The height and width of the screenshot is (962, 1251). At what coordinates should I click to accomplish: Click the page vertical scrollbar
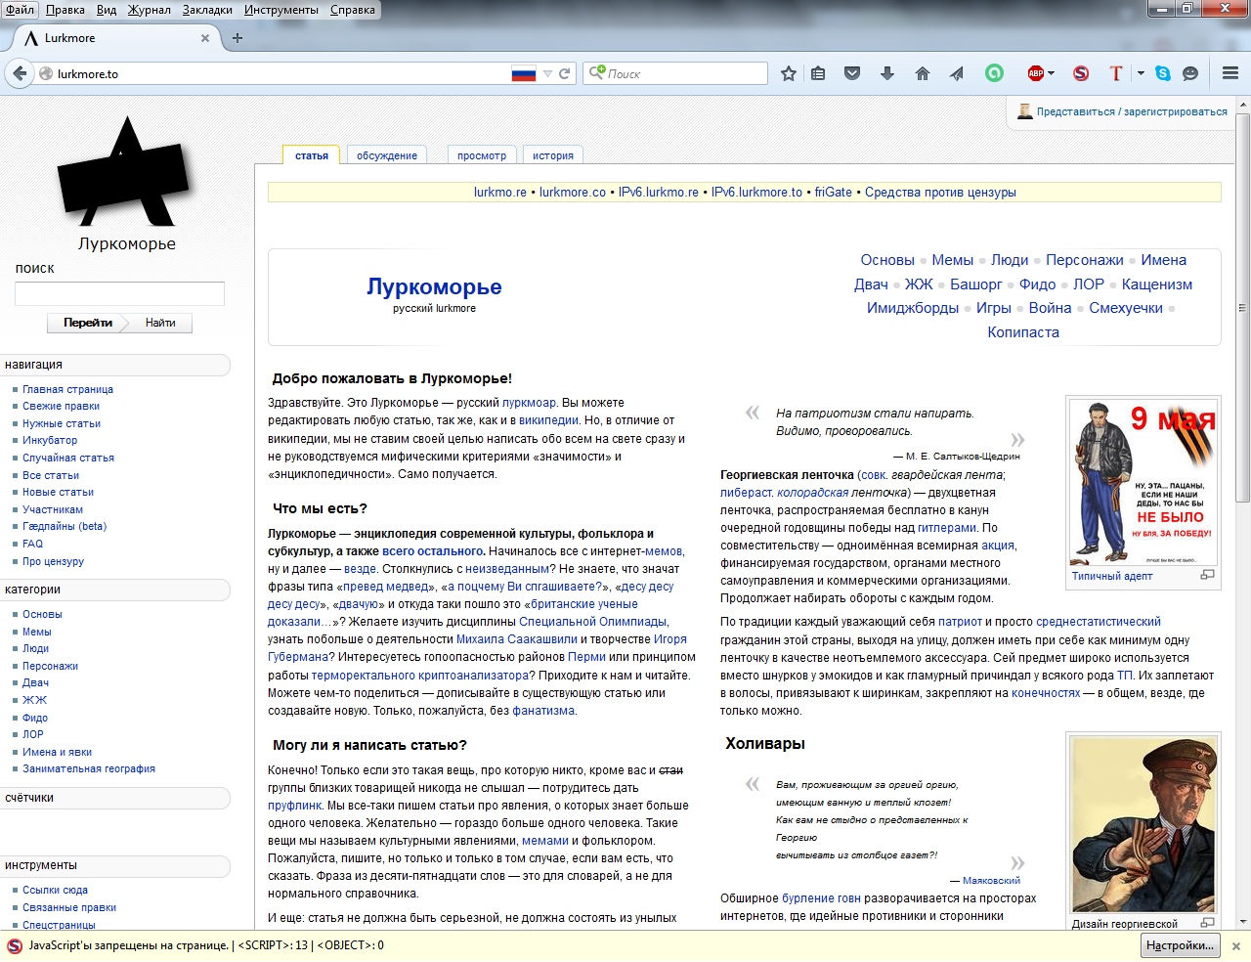[x=1243, y=308]
